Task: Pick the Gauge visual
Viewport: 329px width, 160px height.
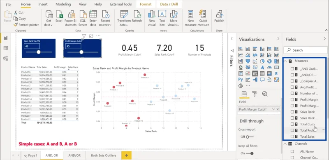Action: coord(269,67)
